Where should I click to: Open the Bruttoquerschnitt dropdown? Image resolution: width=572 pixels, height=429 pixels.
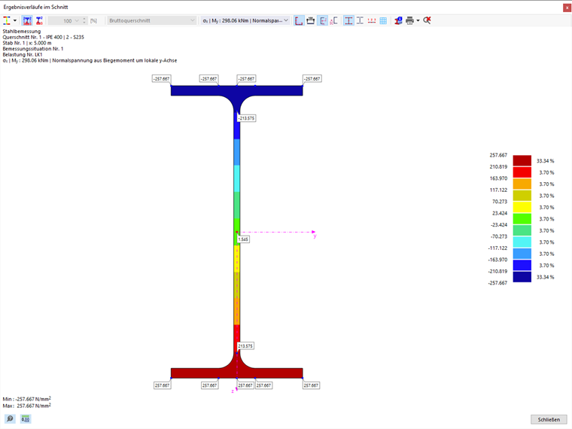pyautogui.click(x=152, y=21)
